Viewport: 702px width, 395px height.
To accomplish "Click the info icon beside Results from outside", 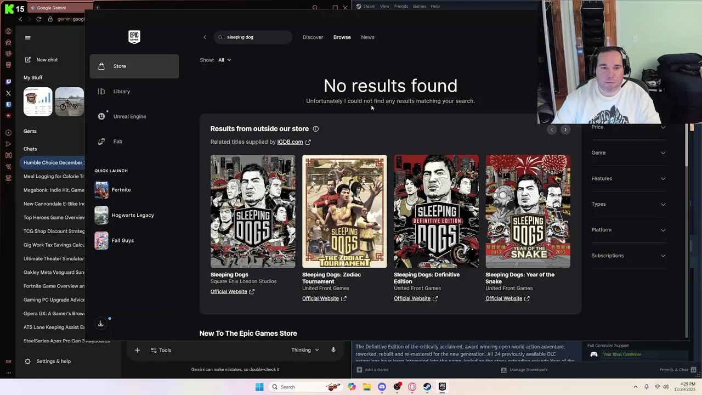I will [315, 129].
